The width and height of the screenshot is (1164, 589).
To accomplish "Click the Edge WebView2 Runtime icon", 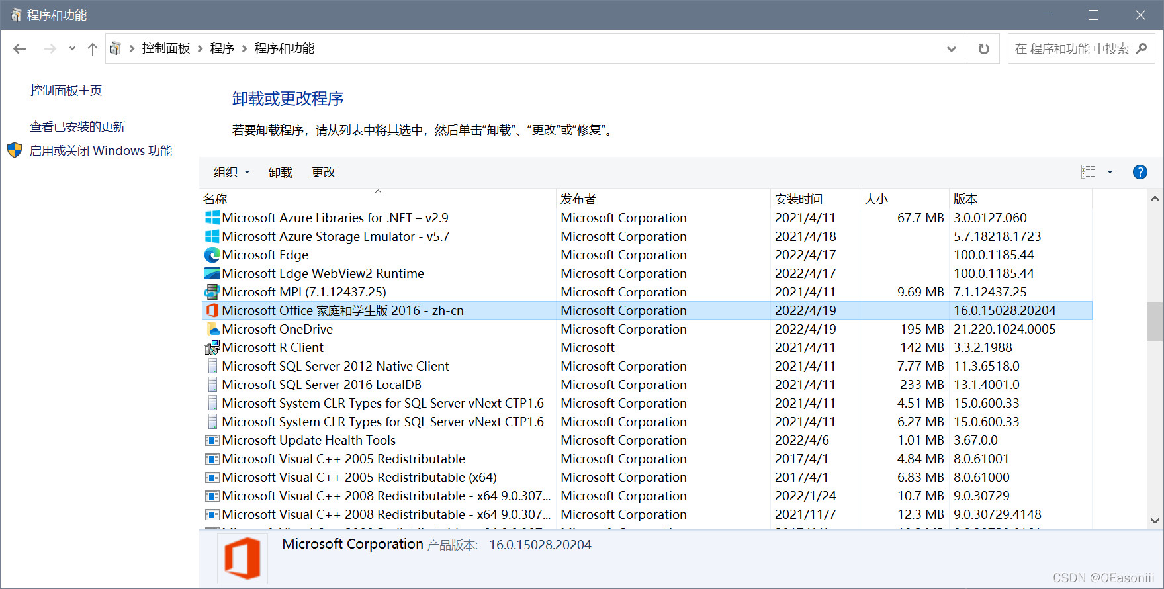I will (212, 273).
